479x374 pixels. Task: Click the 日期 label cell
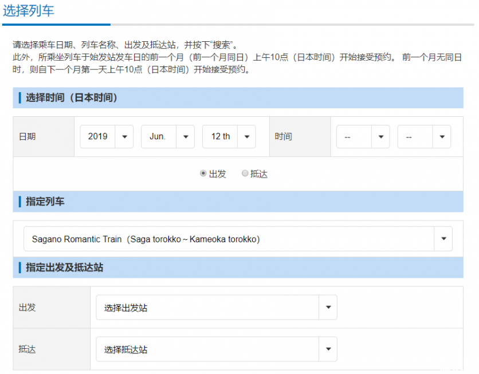pyautogui.click(x=44, y=136)
